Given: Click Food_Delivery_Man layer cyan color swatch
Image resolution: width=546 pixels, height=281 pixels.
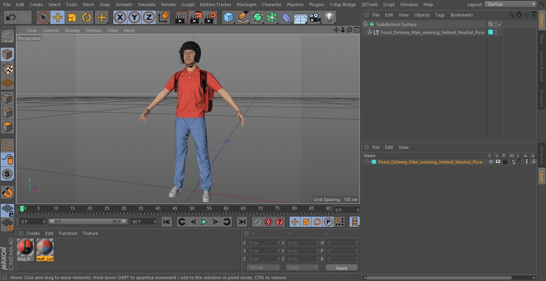Looking at the screenshot, I should (x=374, y=162).
